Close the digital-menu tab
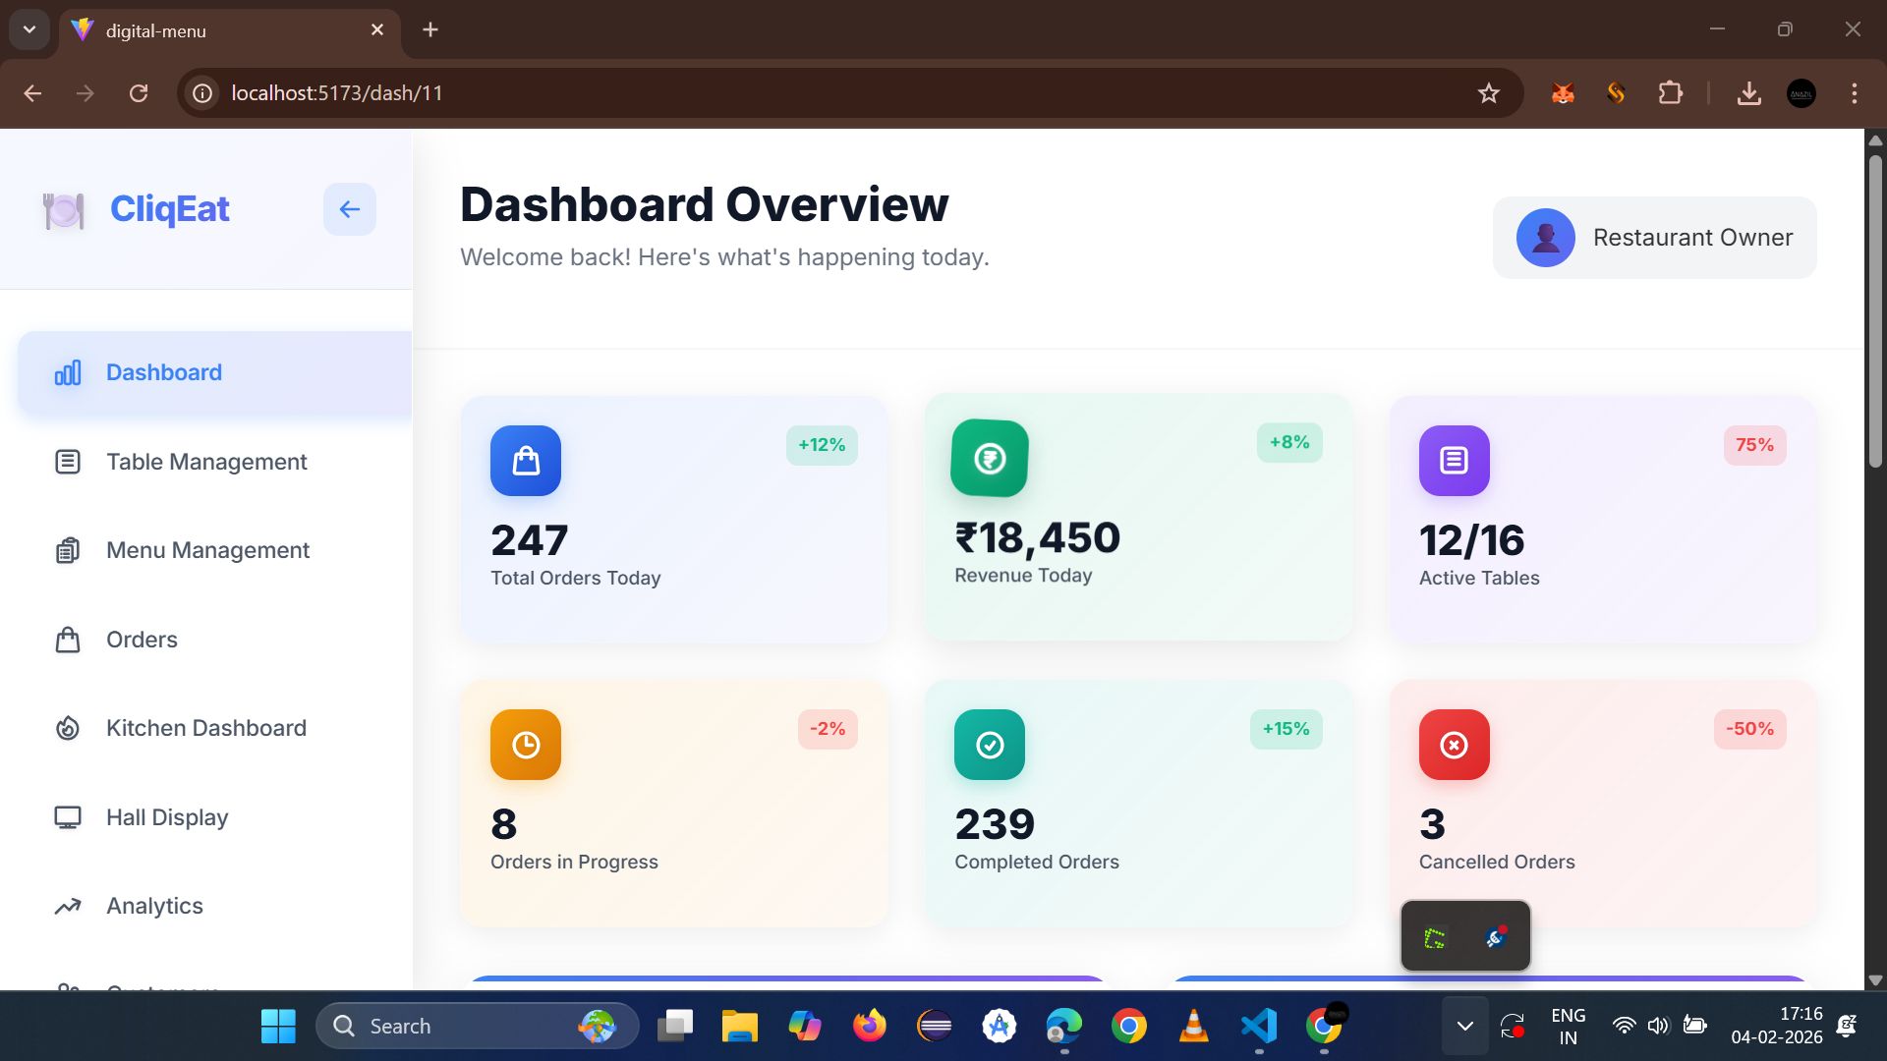 pyautogui.click(x=377, y=30)
